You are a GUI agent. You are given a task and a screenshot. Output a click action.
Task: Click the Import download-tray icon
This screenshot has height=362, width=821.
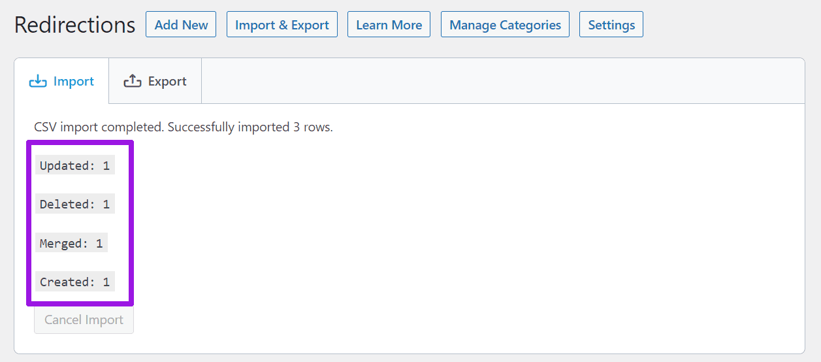39,81
